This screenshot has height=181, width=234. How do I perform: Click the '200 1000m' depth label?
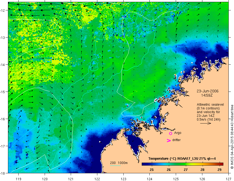pos(119,163)
